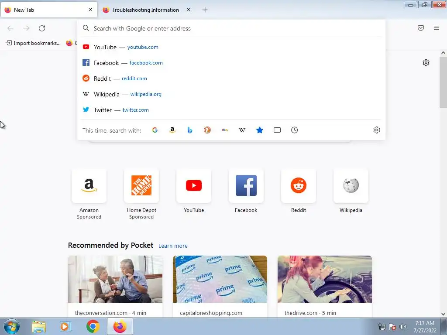The width and height of the screenshot is (447, 335).
Task: Click the Firefox taskbar button
Action: pyautogui.click(x=120, y=326)
